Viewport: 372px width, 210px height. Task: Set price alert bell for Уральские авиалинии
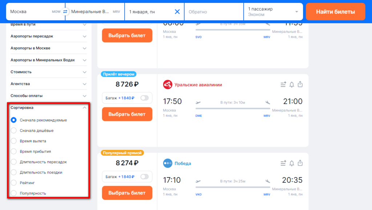pyautogui.click(x=292, y=85)
